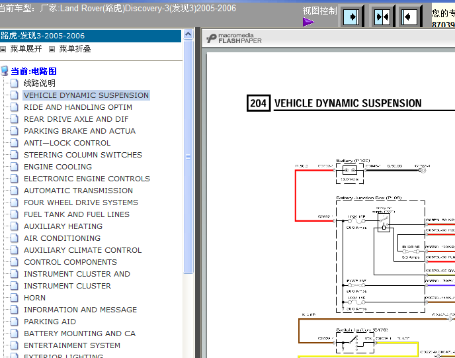Click page icon next to ENTERTAINMENT SYSTEM
The height and width of the screenshot is (358, 455).
click(15, 345)
